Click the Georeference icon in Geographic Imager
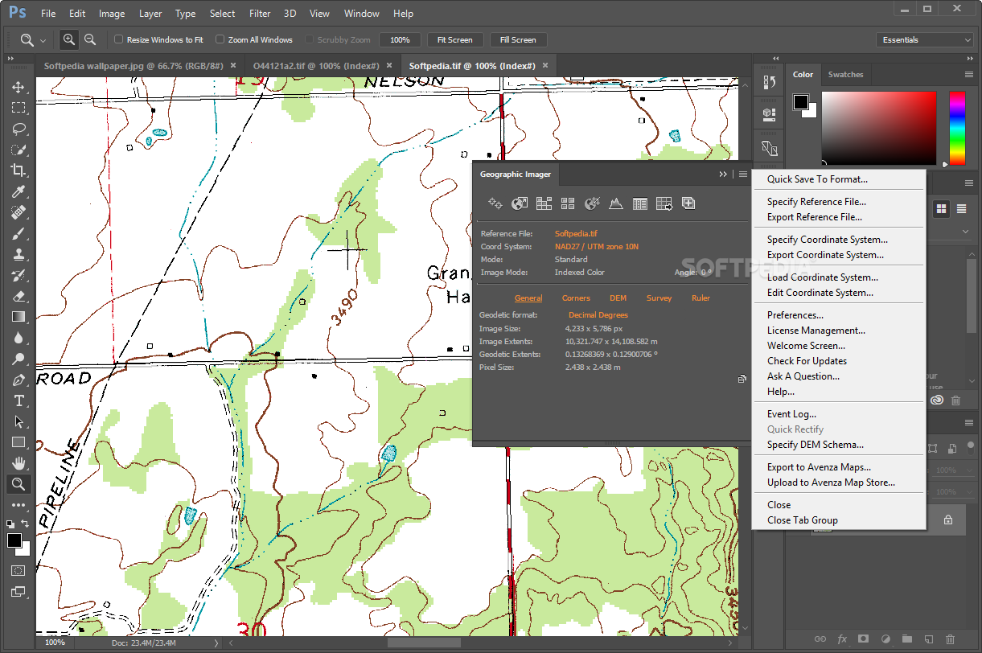The image size is (982, 653). tap(495, 203)
